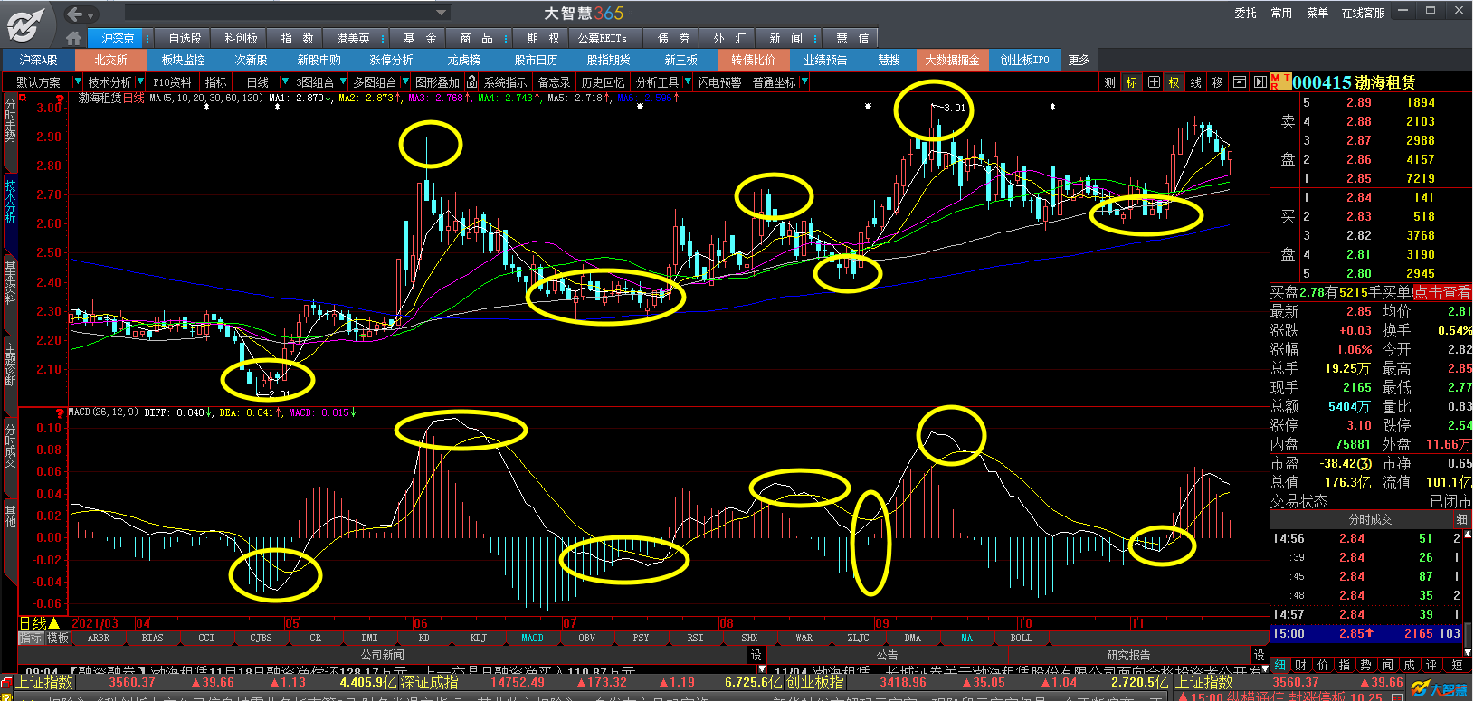Image resolution: width=1474 pixels, height=701 pixels.
Task: Switch to the 闻 tab at bottom right
Action: point(1387,665)
